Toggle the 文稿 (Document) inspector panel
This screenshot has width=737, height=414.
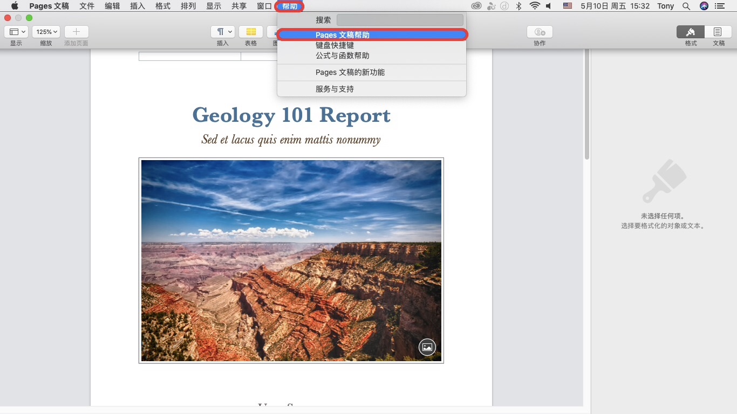tap(718, 32)
